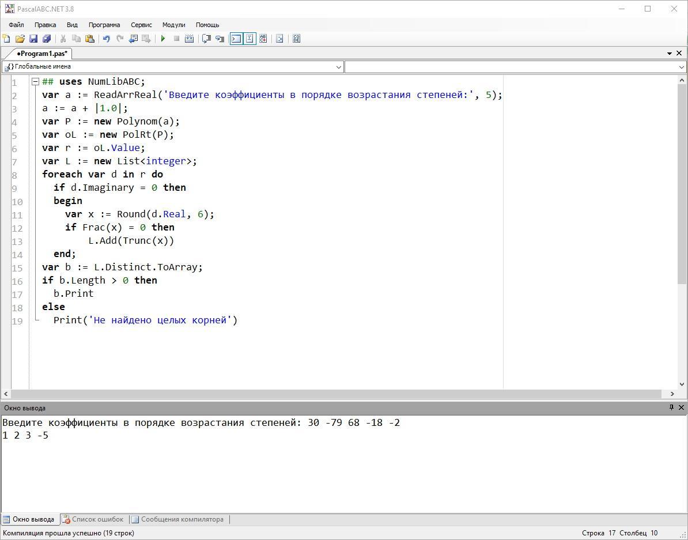The height and width of the screenshot is (540, 688).
Task: Click the editor's horizontal scrollbar
Action: 336,394
